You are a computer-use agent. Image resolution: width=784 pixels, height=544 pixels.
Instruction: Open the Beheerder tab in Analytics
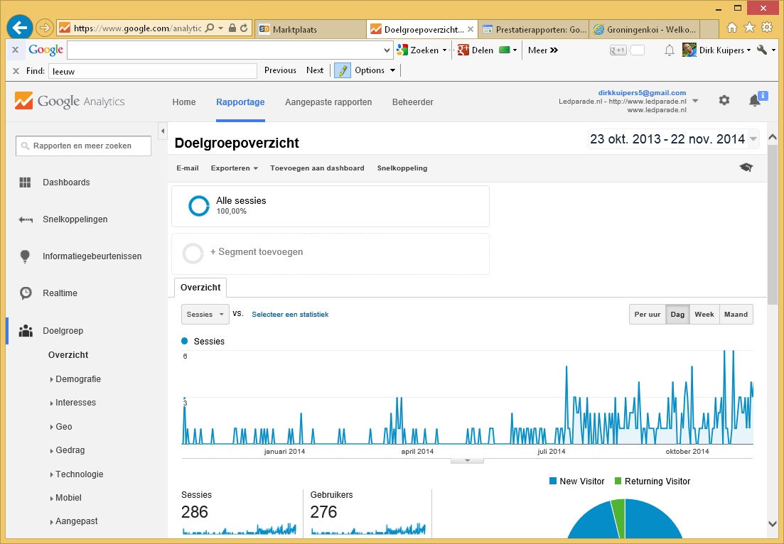pos(412,102)
